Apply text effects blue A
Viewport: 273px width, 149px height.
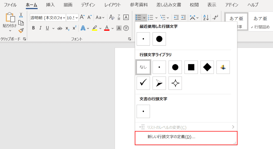click(x=83, y=28)
